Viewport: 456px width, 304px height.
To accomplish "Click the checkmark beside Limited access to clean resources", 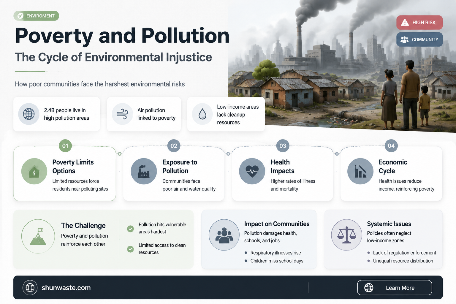I will click(130, 249).
